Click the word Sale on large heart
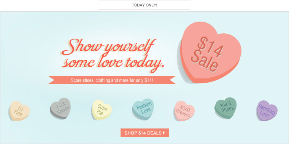This screenshot has height=144, width=289. point(205,61)
